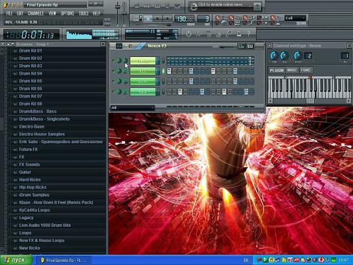Click the Hats channel button

[x=142, y=92]
